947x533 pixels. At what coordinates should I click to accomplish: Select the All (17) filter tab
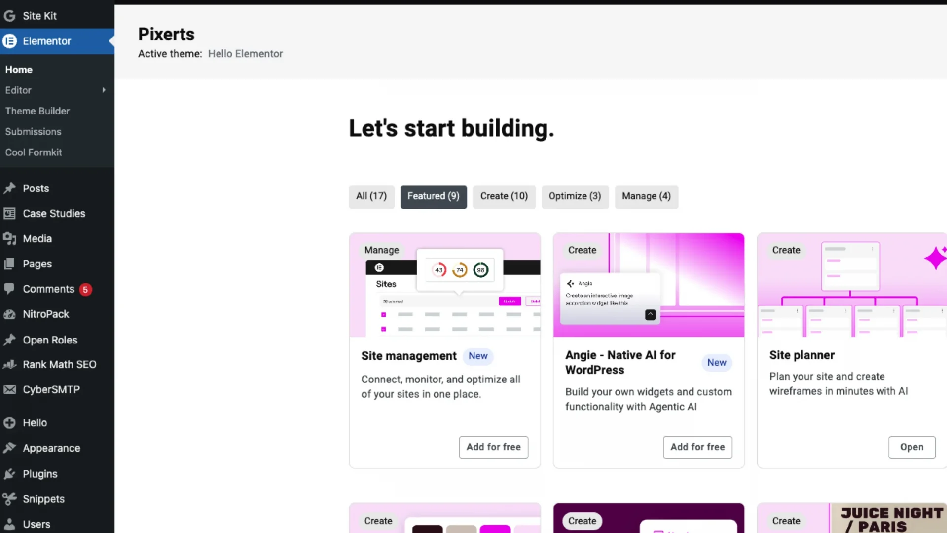371,196
